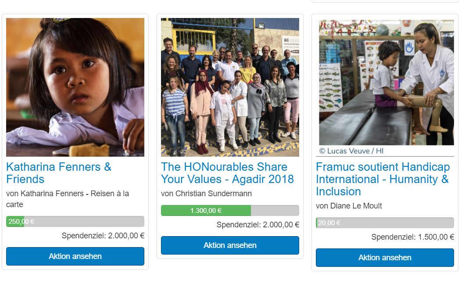Click the green 1.300,00 € progress amount

click(x=206, y=211)
